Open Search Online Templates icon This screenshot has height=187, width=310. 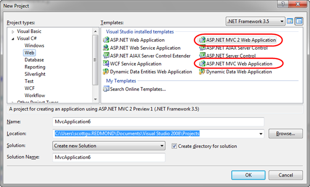coord(106,89)
